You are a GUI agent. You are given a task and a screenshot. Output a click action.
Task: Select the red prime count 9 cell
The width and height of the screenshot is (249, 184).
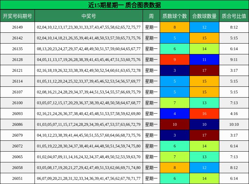175,60
